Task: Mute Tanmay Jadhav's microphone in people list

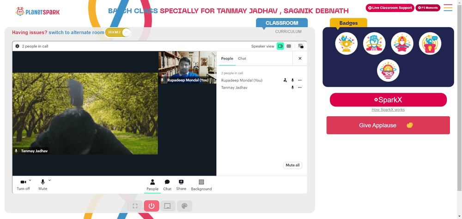Action: click(x=292, y=87)
